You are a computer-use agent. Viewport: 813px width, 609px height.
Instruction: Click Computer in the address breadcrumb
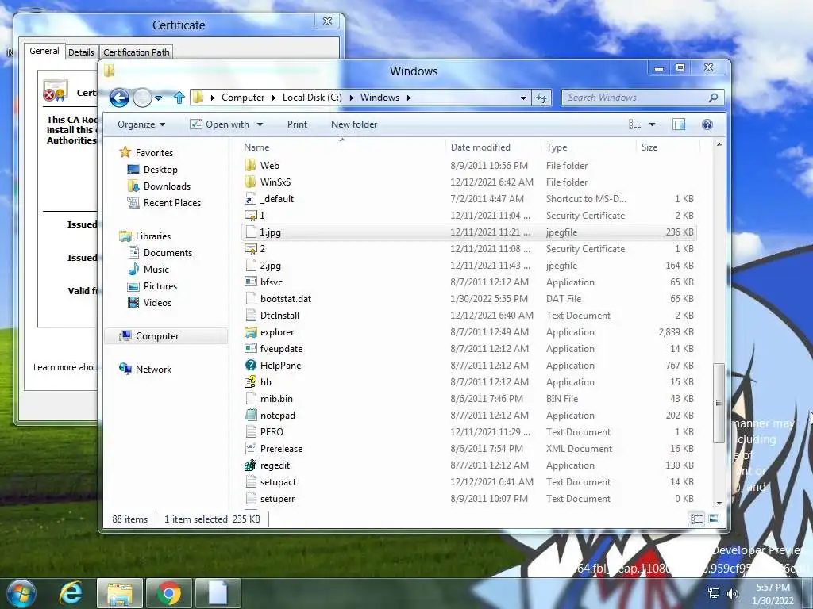coord(243,98)
